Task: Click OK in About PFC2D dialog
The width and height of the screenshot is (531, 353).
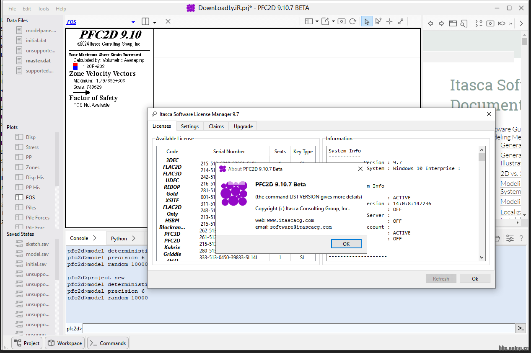Action: click(346, 244)
